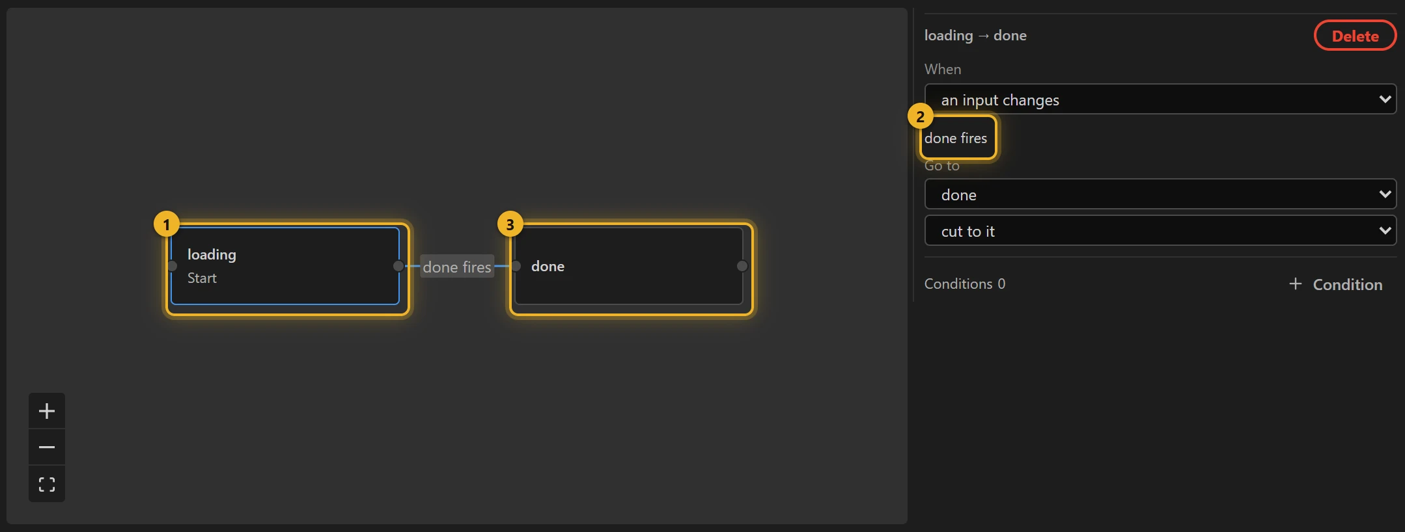Image resolution: width=1405 pixels, height=532 pixels.
Task: Fit graph to view icon
Action: [x=47, y=484]
